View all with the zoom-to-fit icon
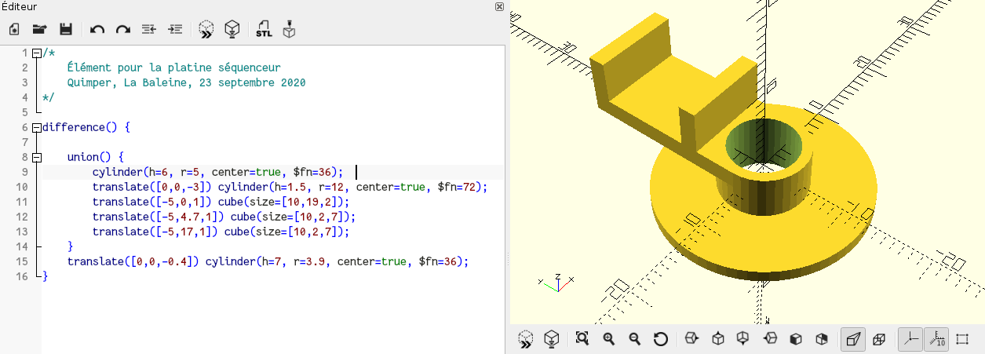Image resolution: width=985 pixels, height=354 pixels. [x=582, y=339]
